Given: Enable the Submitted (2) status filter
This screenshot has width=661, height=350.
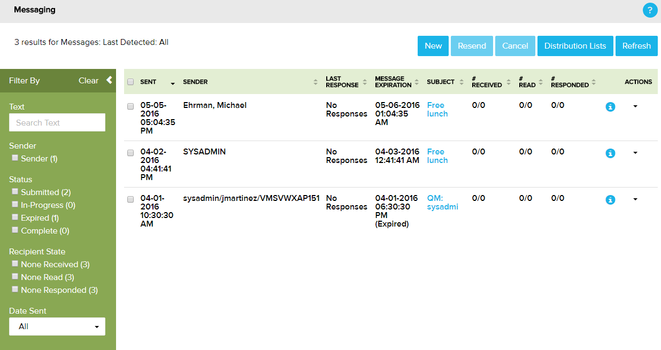Looking at the screenshot, I should click(15, 191).
